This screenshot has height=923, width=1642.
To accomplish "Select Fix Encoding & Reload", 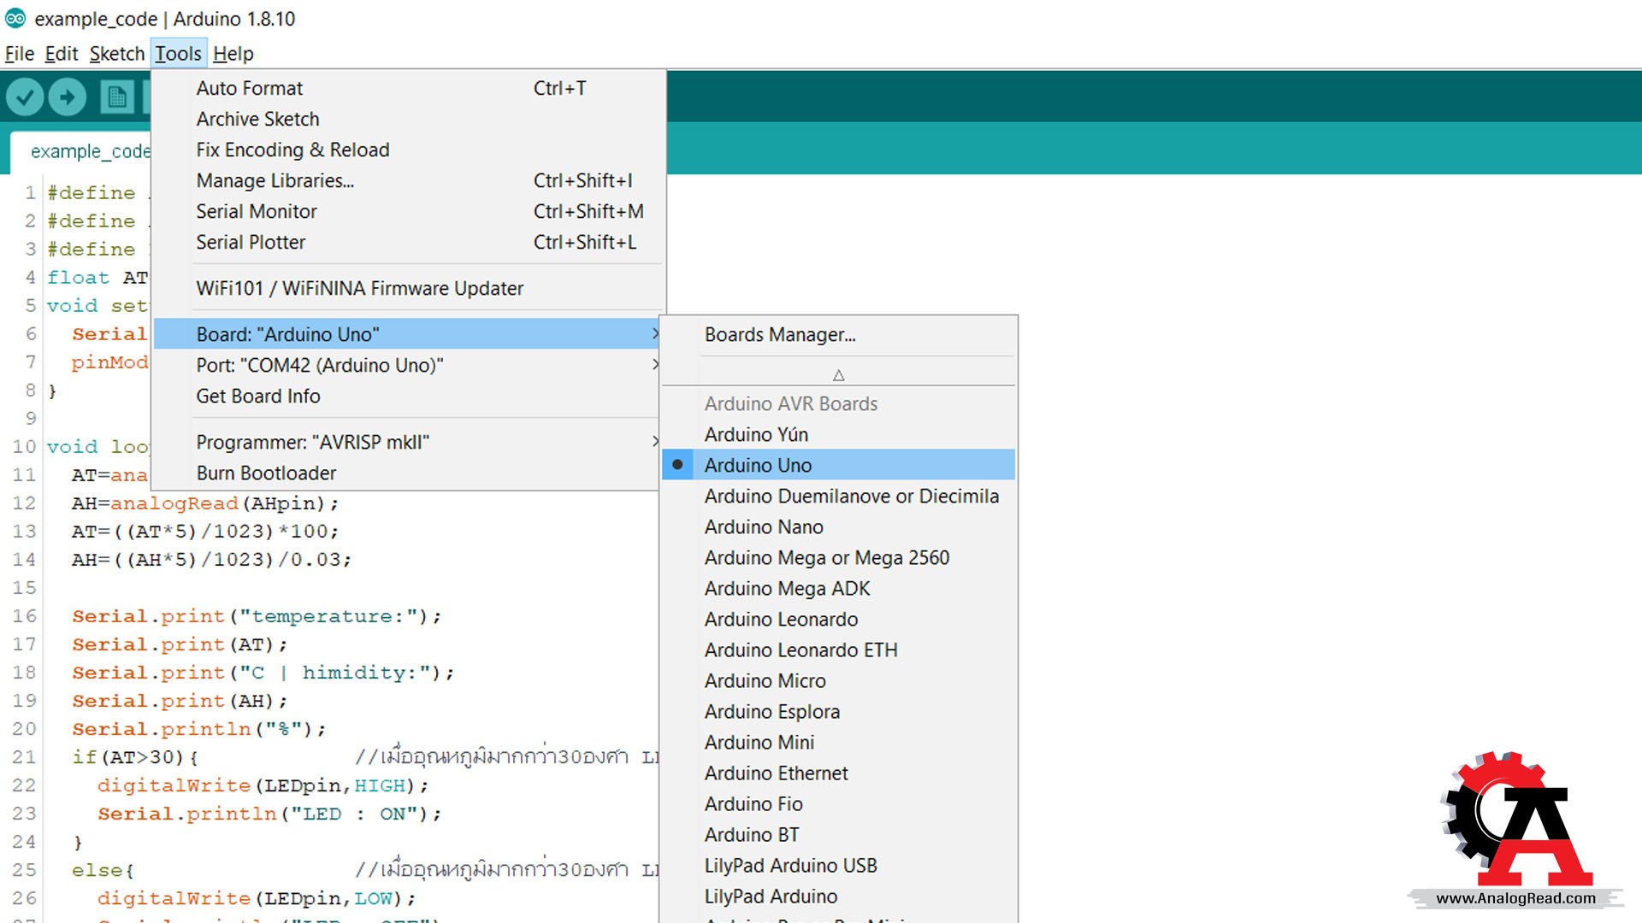I will click(409, 150).
